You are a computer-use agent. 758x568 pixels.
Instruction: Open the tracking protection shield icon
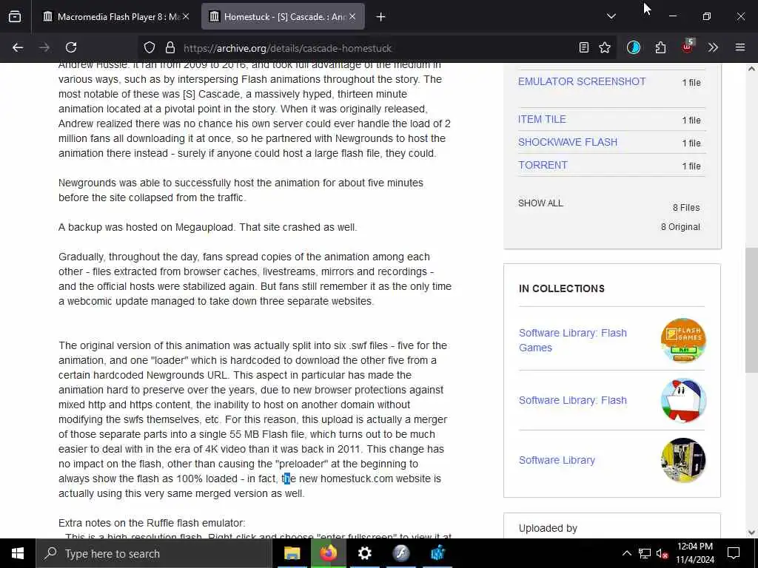[150, 47]
